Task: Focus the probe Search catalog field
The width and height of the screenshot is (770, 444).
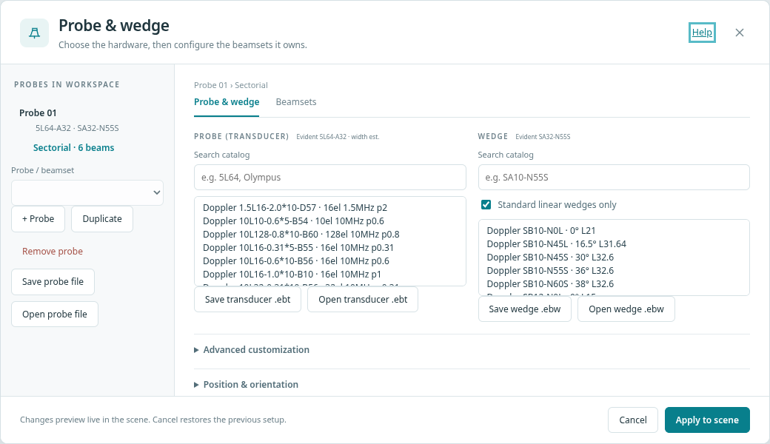Action: pos(330,177)
